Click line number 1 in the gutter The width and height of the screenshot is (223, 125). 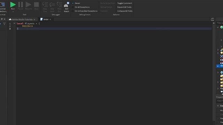click(10, 24)
